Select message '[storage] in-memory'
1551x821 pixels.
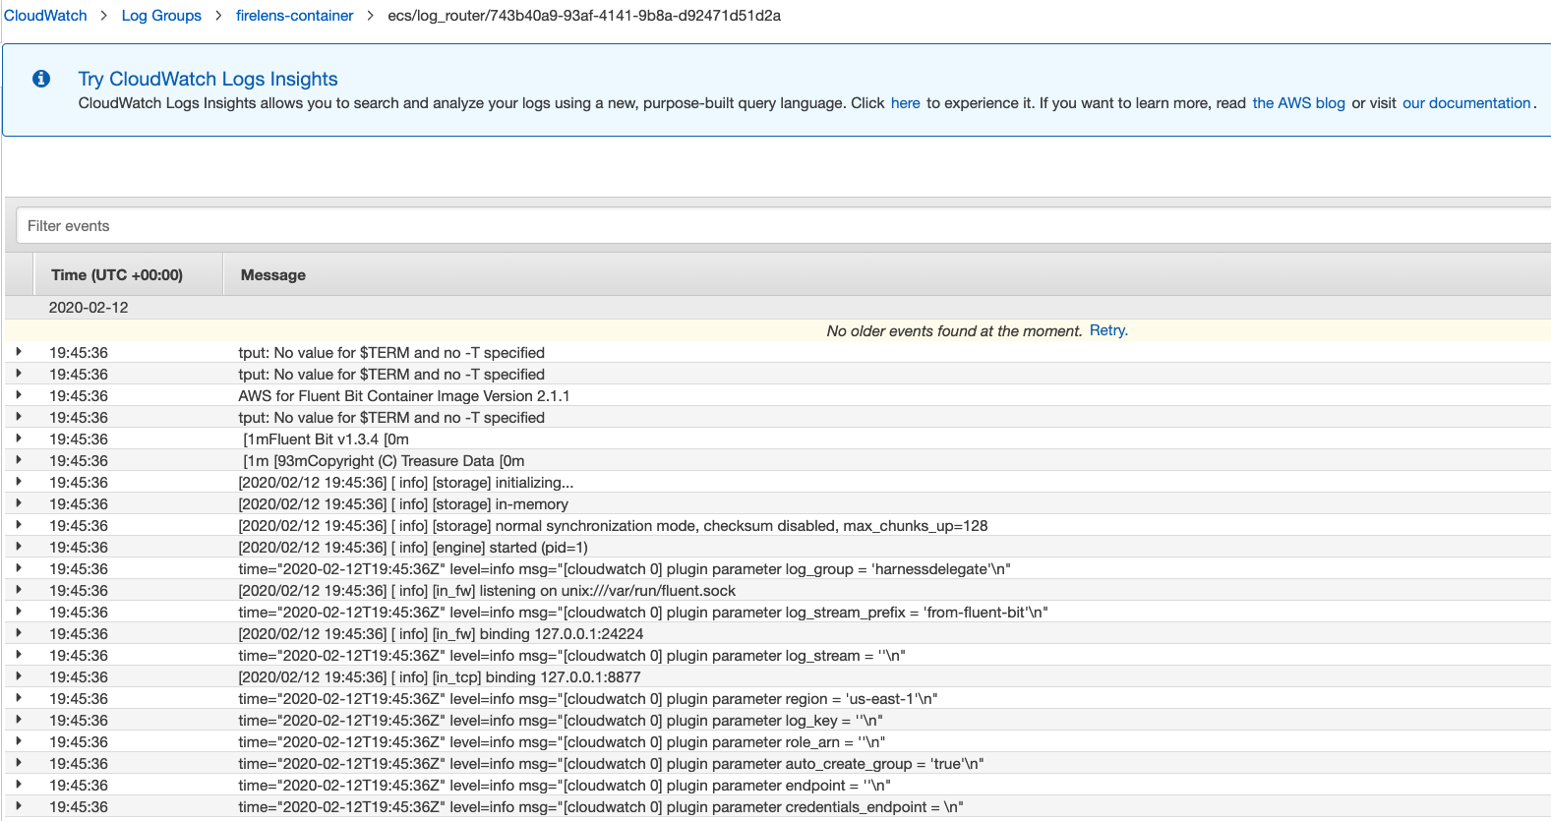click(403, 504)
